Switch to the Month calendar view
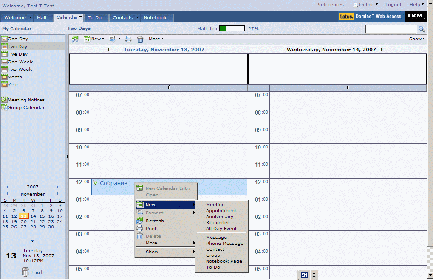433x280 pixels. pos(14,77)
